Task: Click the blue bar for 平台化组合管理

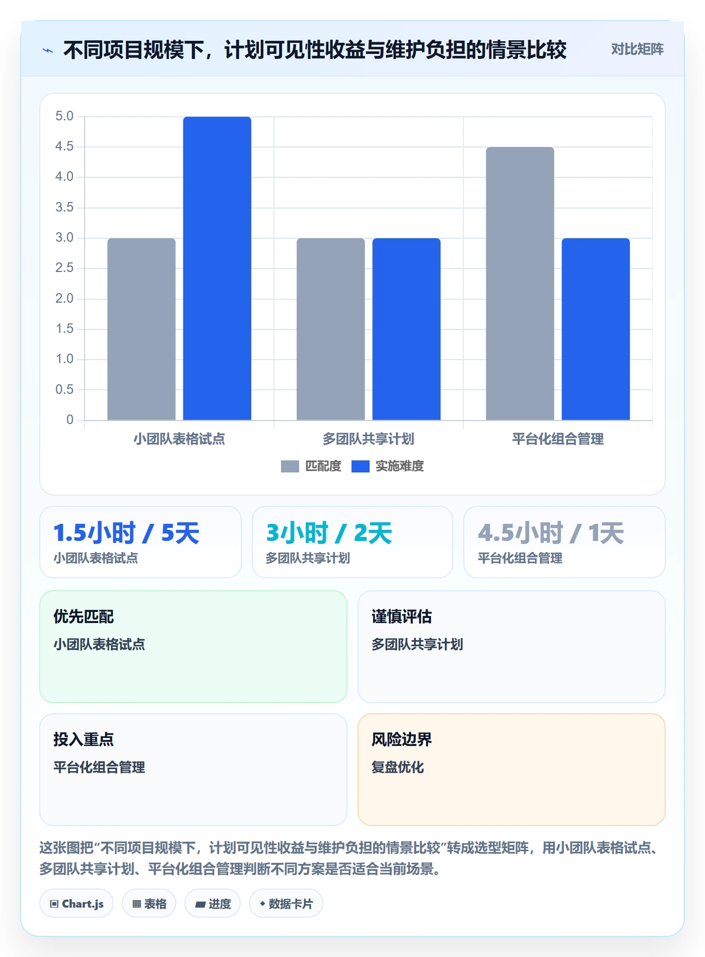Action: point(596,329)
